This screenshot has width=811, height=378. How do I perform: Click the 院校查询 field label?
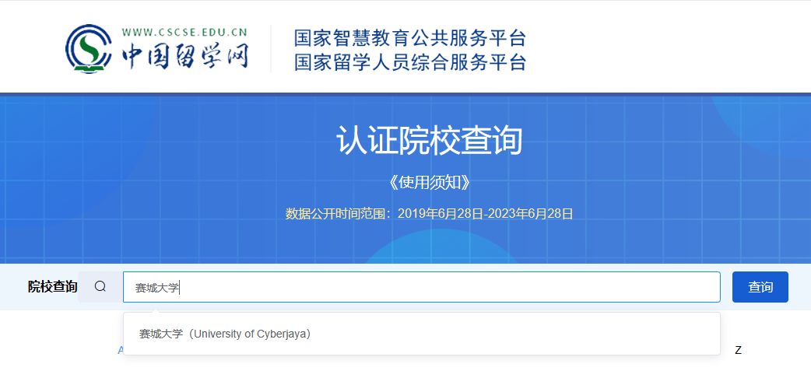pyautogui.click(x=52, y=287)
